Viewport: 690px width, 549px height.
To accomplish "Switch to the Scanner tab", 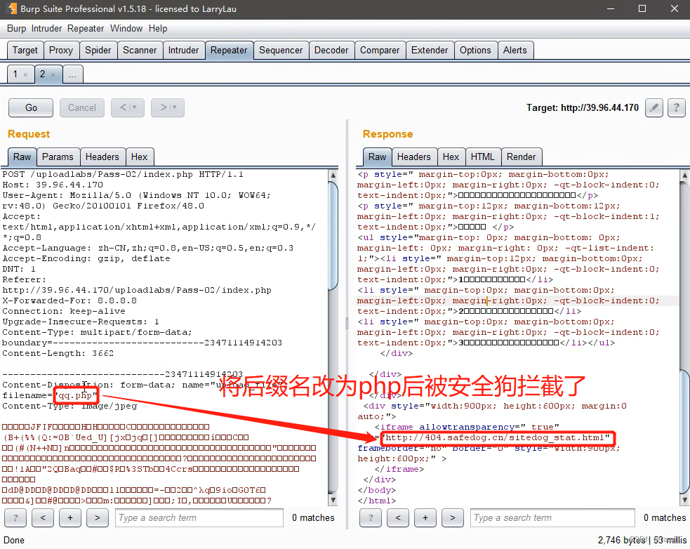I will click(x=140, y=50).
